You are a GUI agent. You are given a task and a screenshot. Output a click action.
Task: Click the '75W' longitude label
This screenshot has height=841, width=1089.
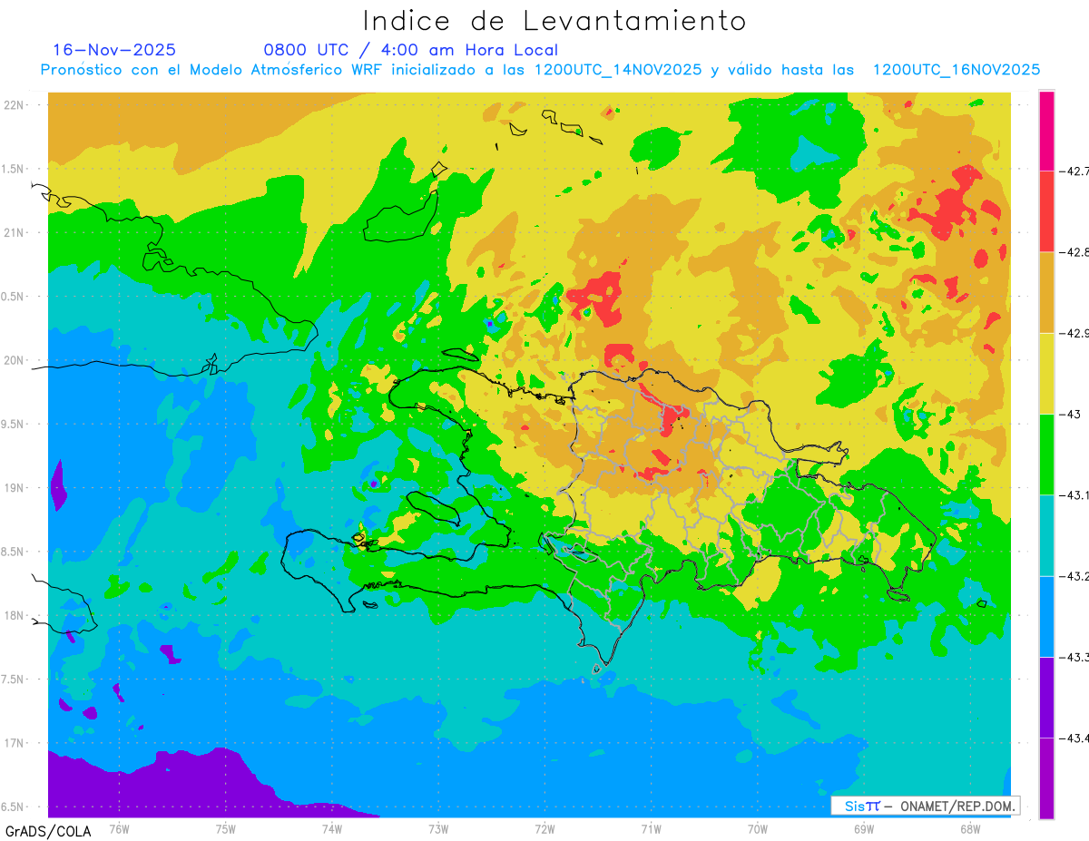tap(226, 828)
